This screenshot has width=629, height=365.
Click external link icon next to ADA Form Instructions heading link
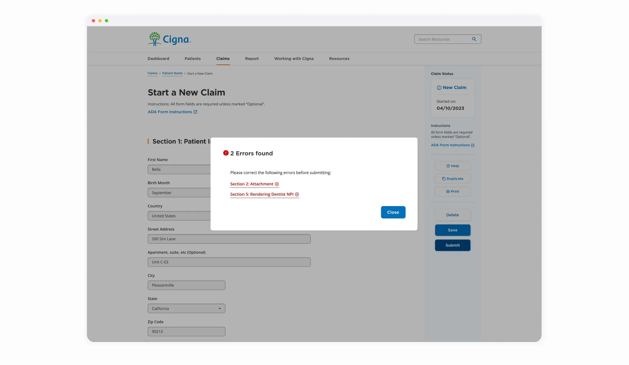click(195, 112)
